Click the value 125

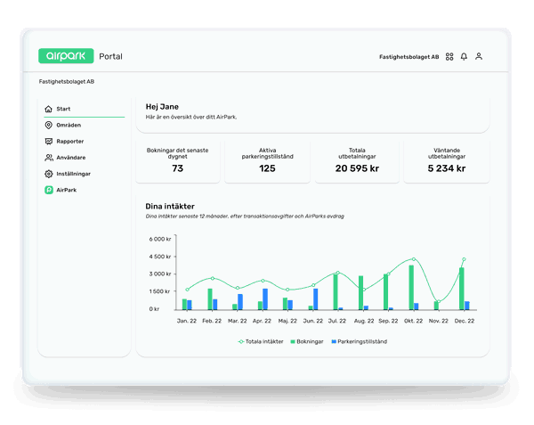(x=267, y=168)
